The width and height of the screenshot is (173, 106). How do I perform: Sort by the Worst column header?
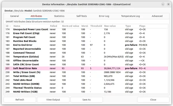coord(84,26)
